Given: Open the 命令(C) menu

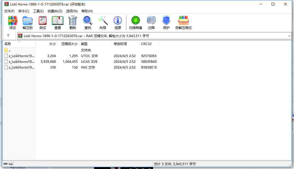Looking at the screenshot, I should click(x=24, y=11).
